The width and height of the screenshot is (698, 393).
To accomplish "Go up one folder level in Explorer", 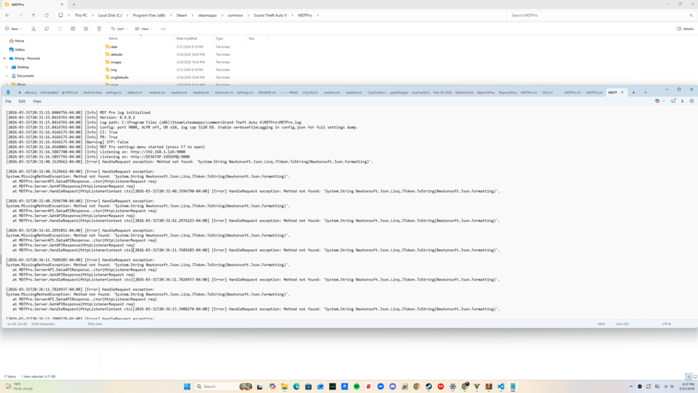I will tap(34, 15).
